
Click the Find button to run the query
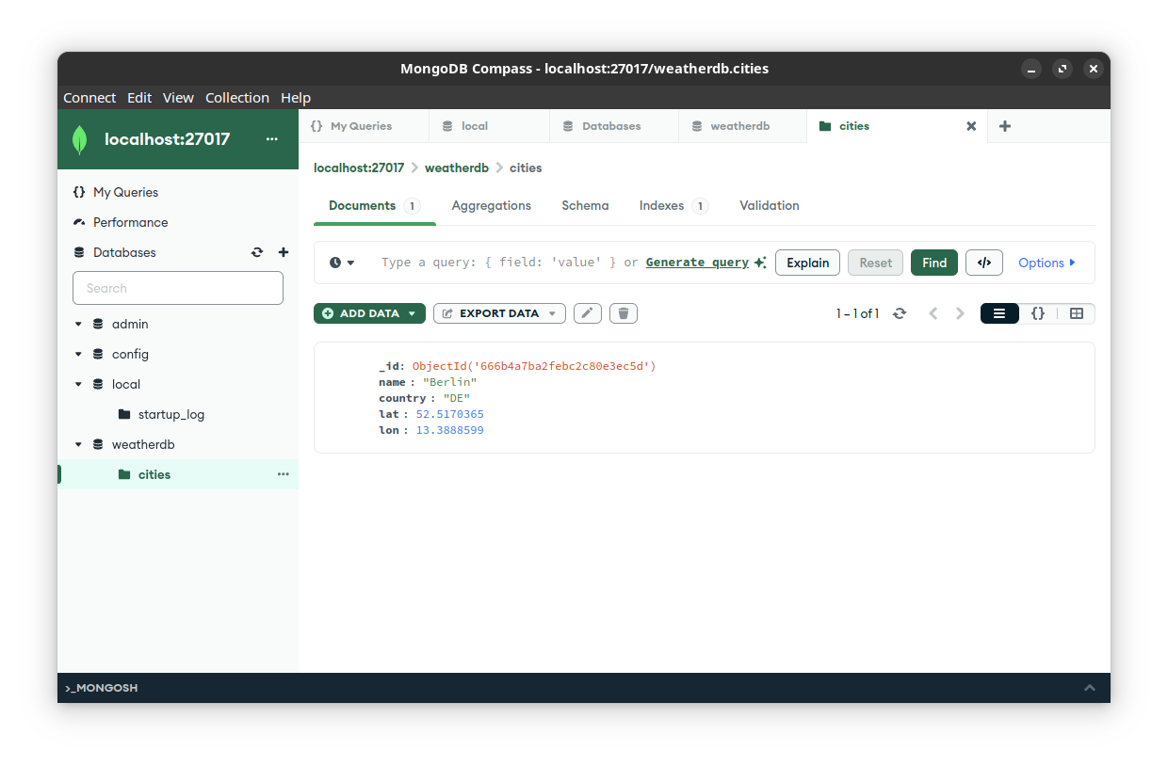(933, 262)
